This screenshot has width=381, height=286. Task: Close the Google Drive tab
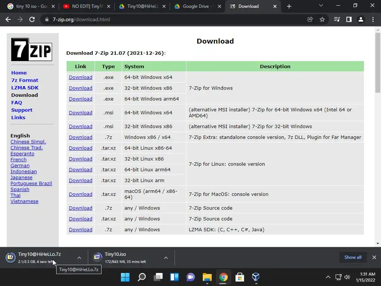220,6
